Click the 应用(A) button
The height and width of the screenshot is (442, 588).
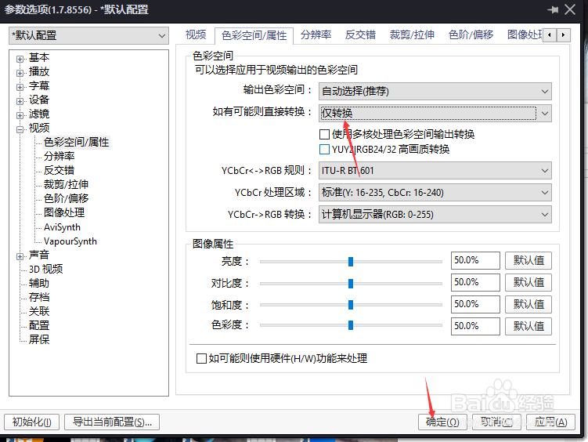550,422
